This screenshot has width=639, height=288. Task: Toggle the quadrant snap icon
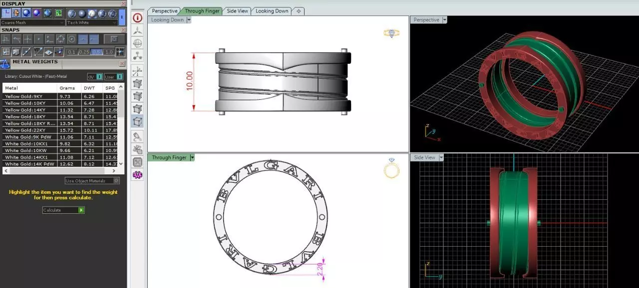point(60,39)
